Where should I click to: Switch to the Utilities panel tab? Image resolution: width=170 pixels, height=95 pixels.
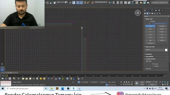(163, 10)
